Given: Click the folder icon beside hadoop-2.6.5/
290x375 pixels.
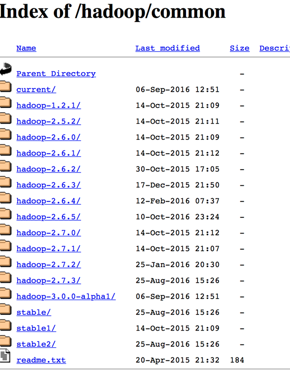Looking at the screenshot, I should pos(5,214).
